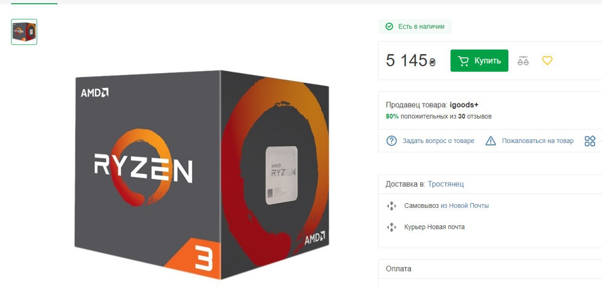Click Пожаловаться на товар link

(x=538, y=141)
